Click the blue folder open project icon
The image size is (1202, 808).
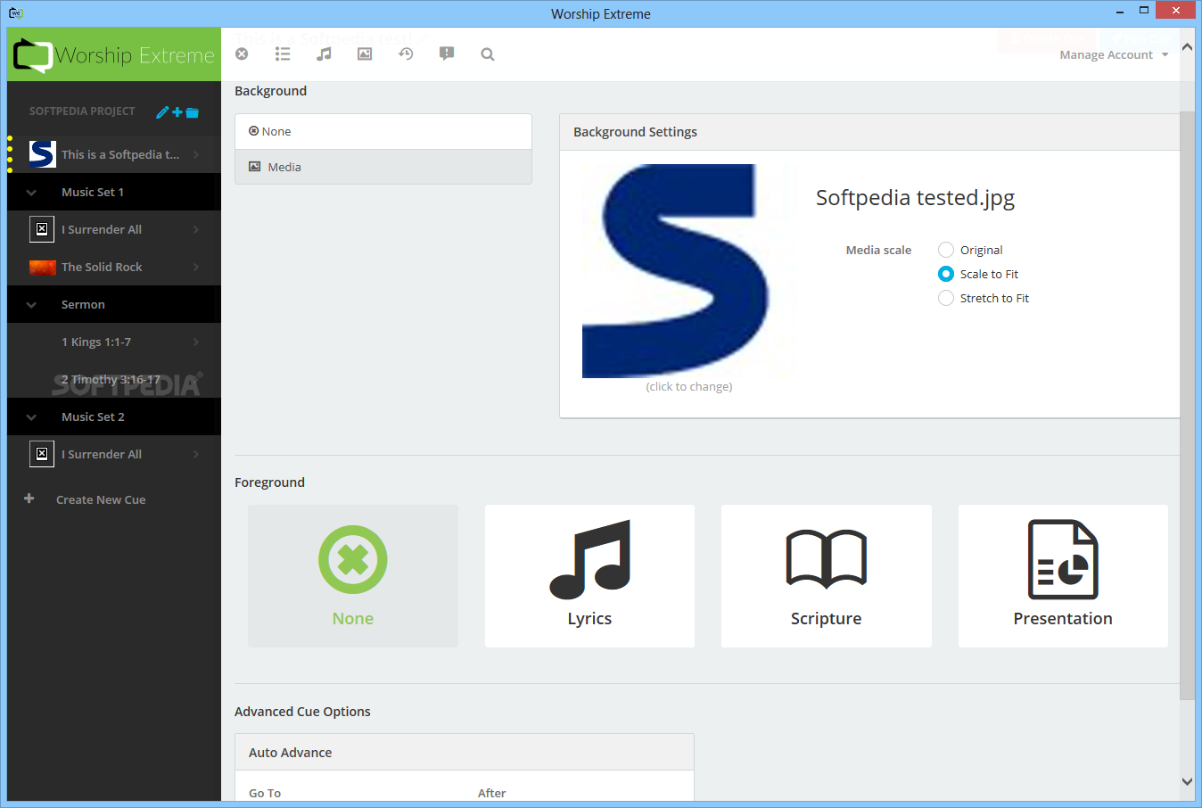pyautogui.click(x=192, y=112)
